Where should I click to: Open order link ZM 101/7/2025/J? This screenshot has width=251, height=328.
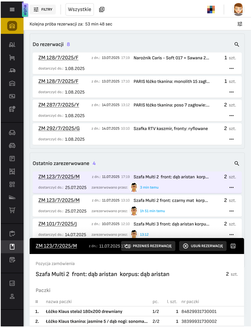click(58, 224)
